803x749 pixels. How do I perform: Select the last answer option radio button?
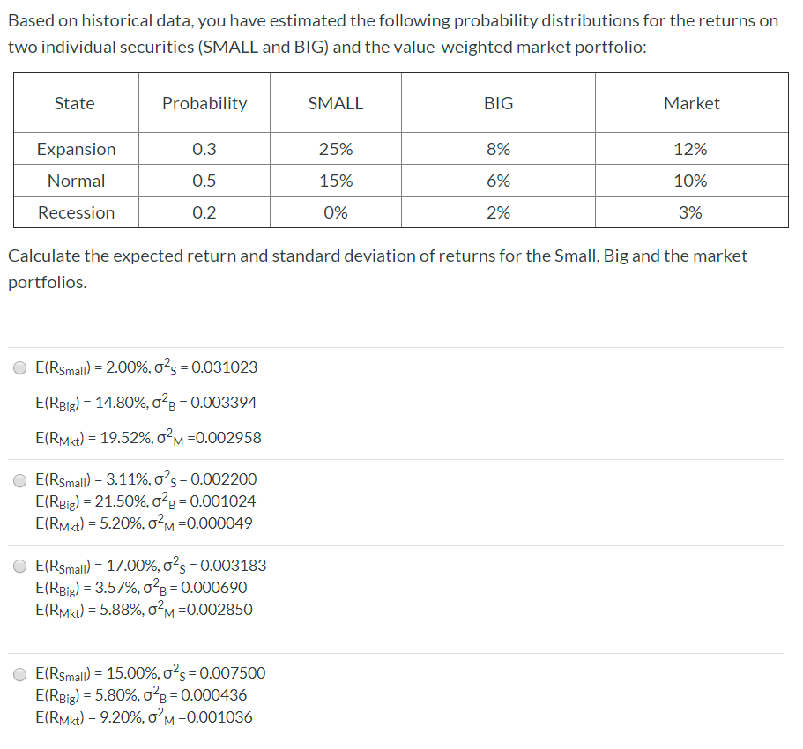point(19,674)
